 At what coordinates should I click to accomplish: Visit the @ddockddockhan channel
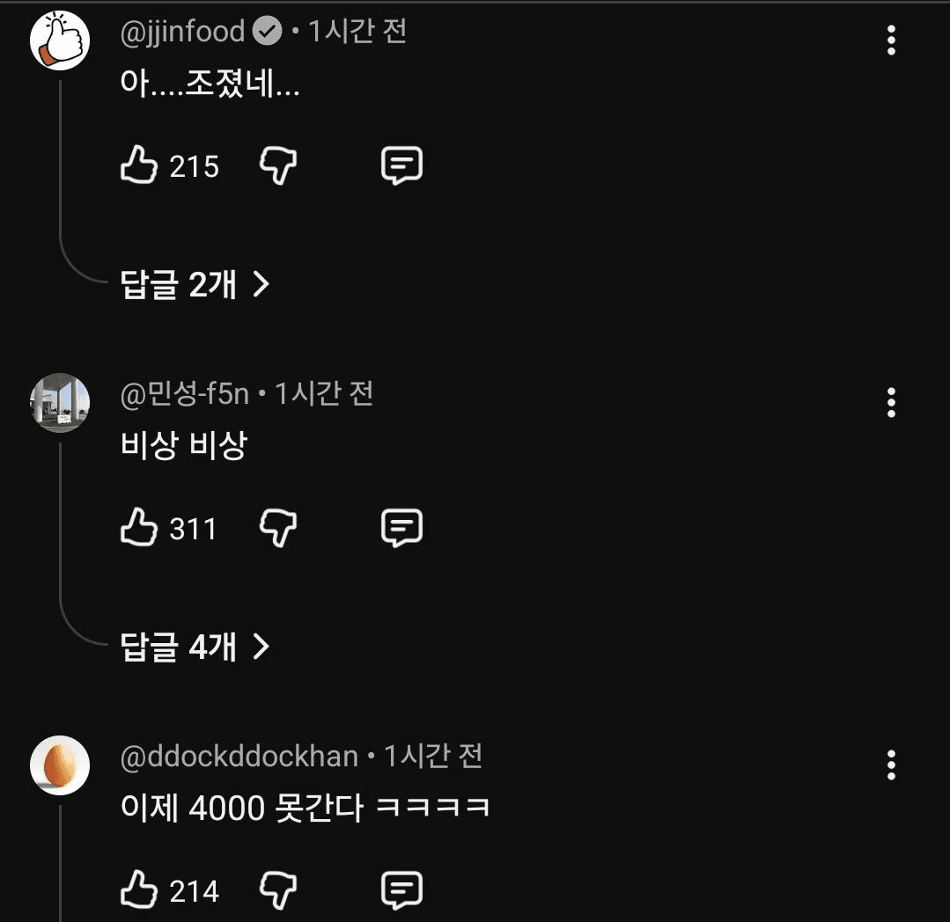coord(239,756)
